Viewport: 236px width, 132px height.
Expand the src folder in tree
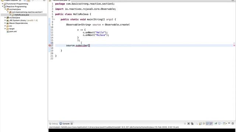[x=5, y=26]
